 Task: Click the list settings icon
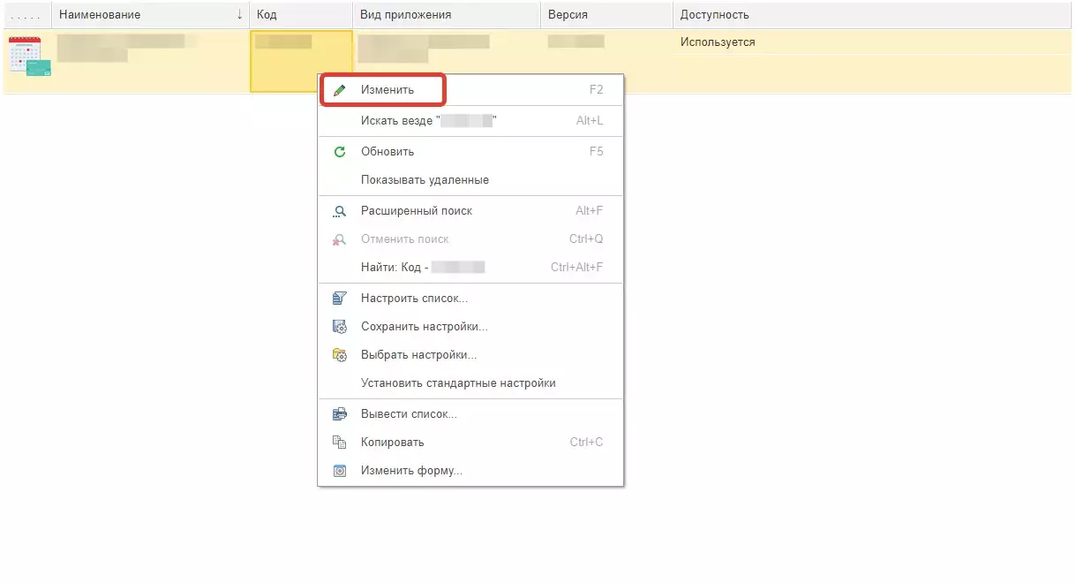(340, 299)
